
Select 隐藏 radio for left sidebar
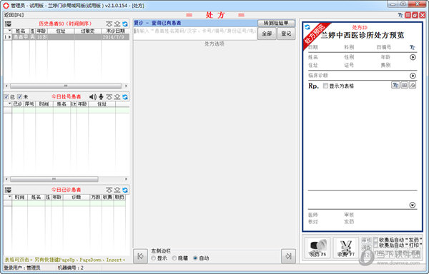click(x=174, y=258)
